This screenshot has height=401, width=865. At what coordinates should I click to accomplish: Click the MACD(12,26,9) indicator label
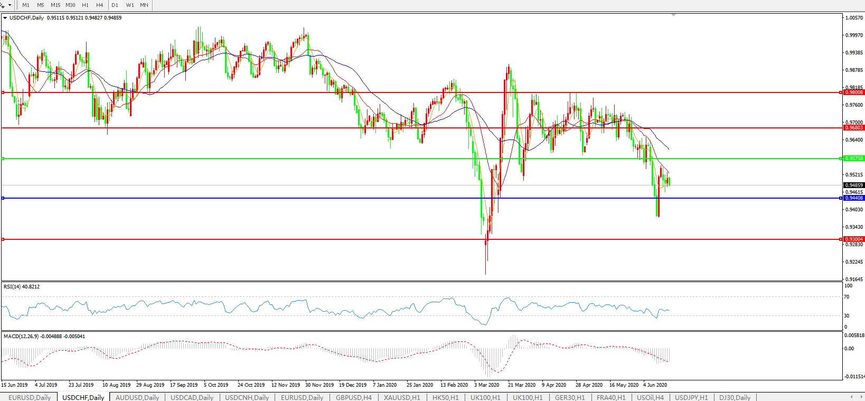click(x=21, y=336)
